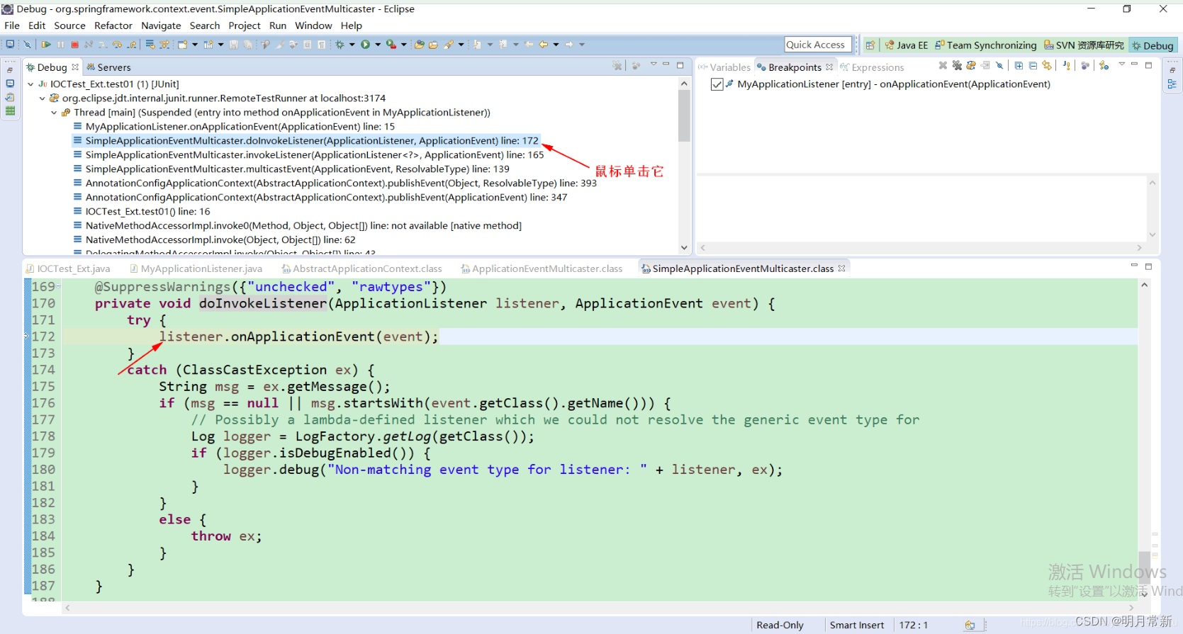Click in the Quick Access field
This screenshot has height=634, width=1183.
pyautogui.click(x=817, y=45)
